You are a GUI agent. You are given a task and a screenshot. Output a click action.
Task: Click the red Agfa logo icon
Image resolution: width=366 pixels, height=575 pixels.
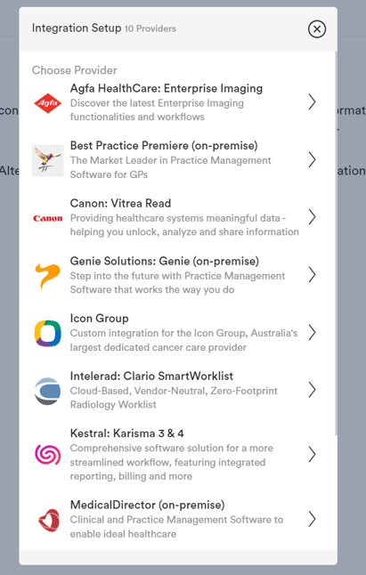point(48,102)
